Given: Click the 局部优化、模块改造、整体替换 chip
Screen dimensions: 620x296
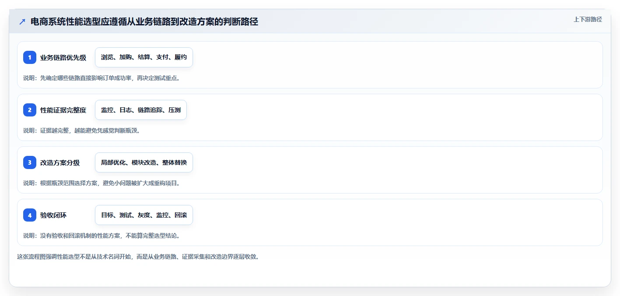Looking at the screenshot, I should [x=144, y=162].
